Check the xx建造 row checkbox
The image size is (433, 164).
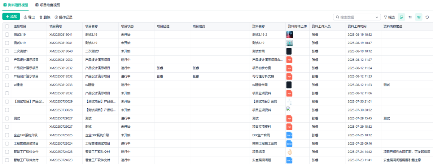point(7,85)
